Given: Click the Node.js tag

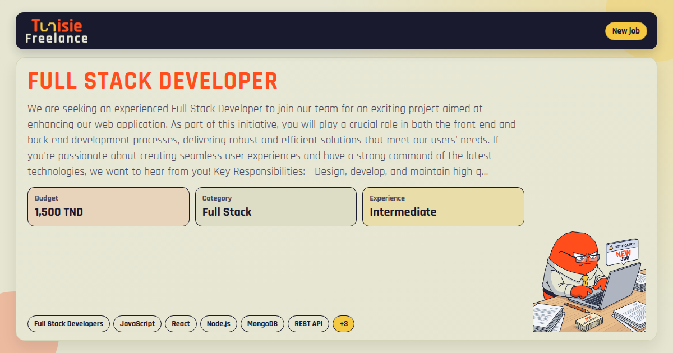Looking at the screenshot, I should coord(219,324).
